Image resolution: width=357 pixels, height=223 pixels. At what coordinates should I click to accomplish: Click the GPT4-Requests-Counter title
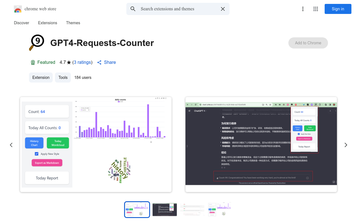(102, 43)
